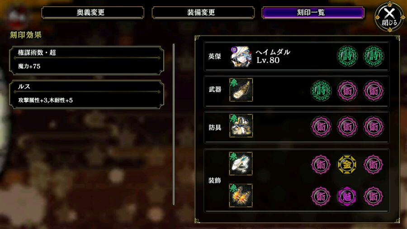Click the second accessory item icon
This screenshot has width=407, height=229.
[x=241, y=195]
